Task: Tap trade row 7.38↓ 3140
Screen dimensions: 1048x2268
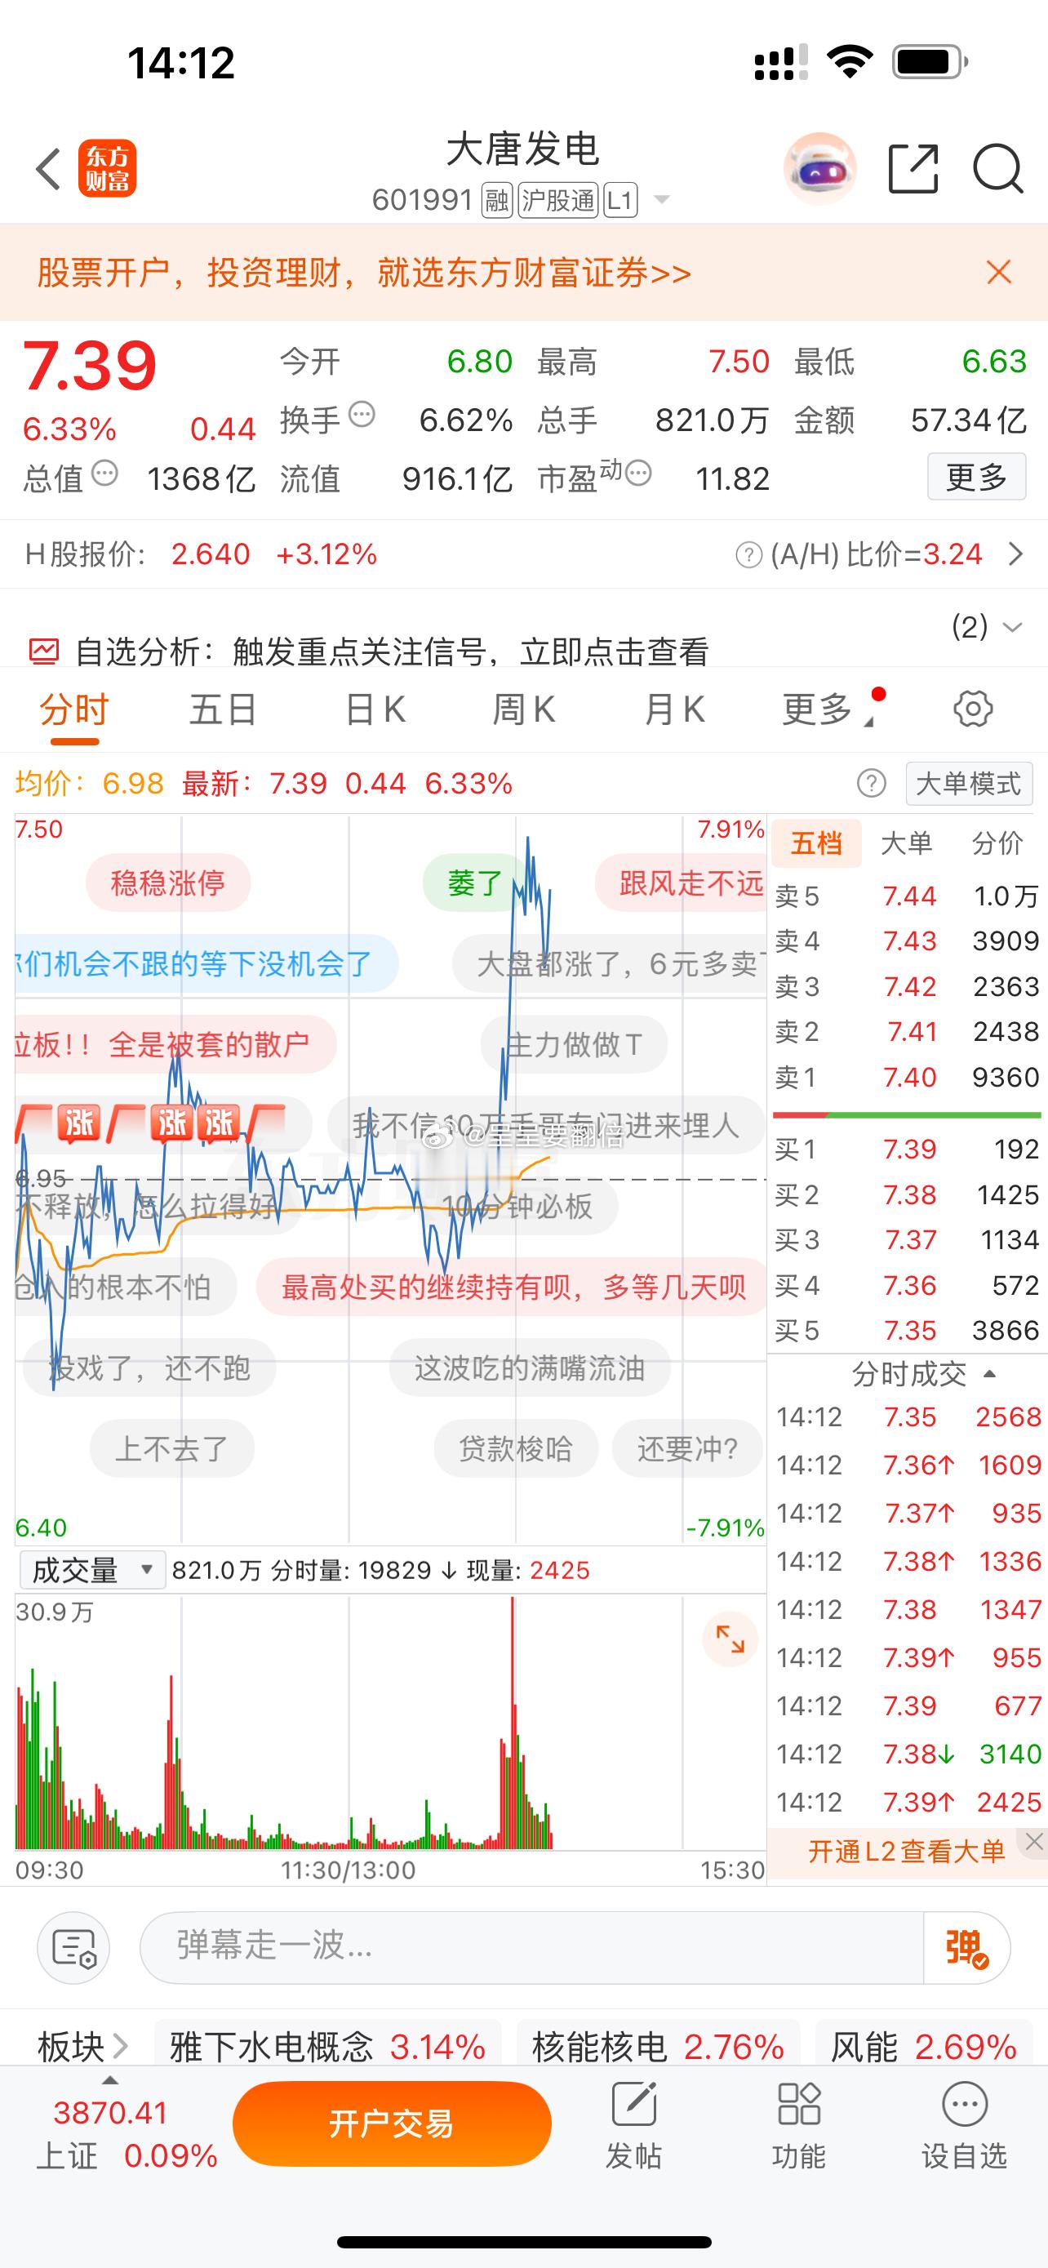Action: tap(908, 1754)
